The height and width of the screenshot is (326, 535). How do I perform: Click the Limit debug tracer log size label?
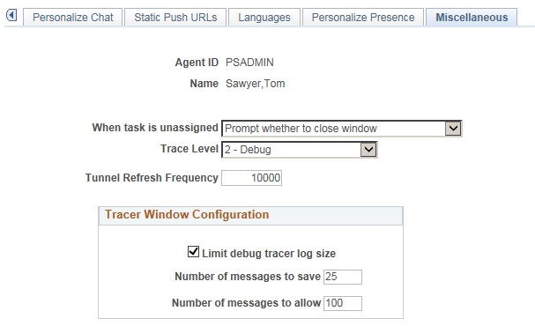269,254
